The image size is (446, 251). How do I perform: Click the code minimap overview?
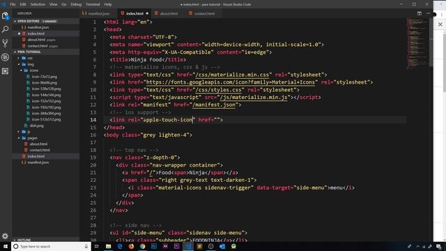418,44
